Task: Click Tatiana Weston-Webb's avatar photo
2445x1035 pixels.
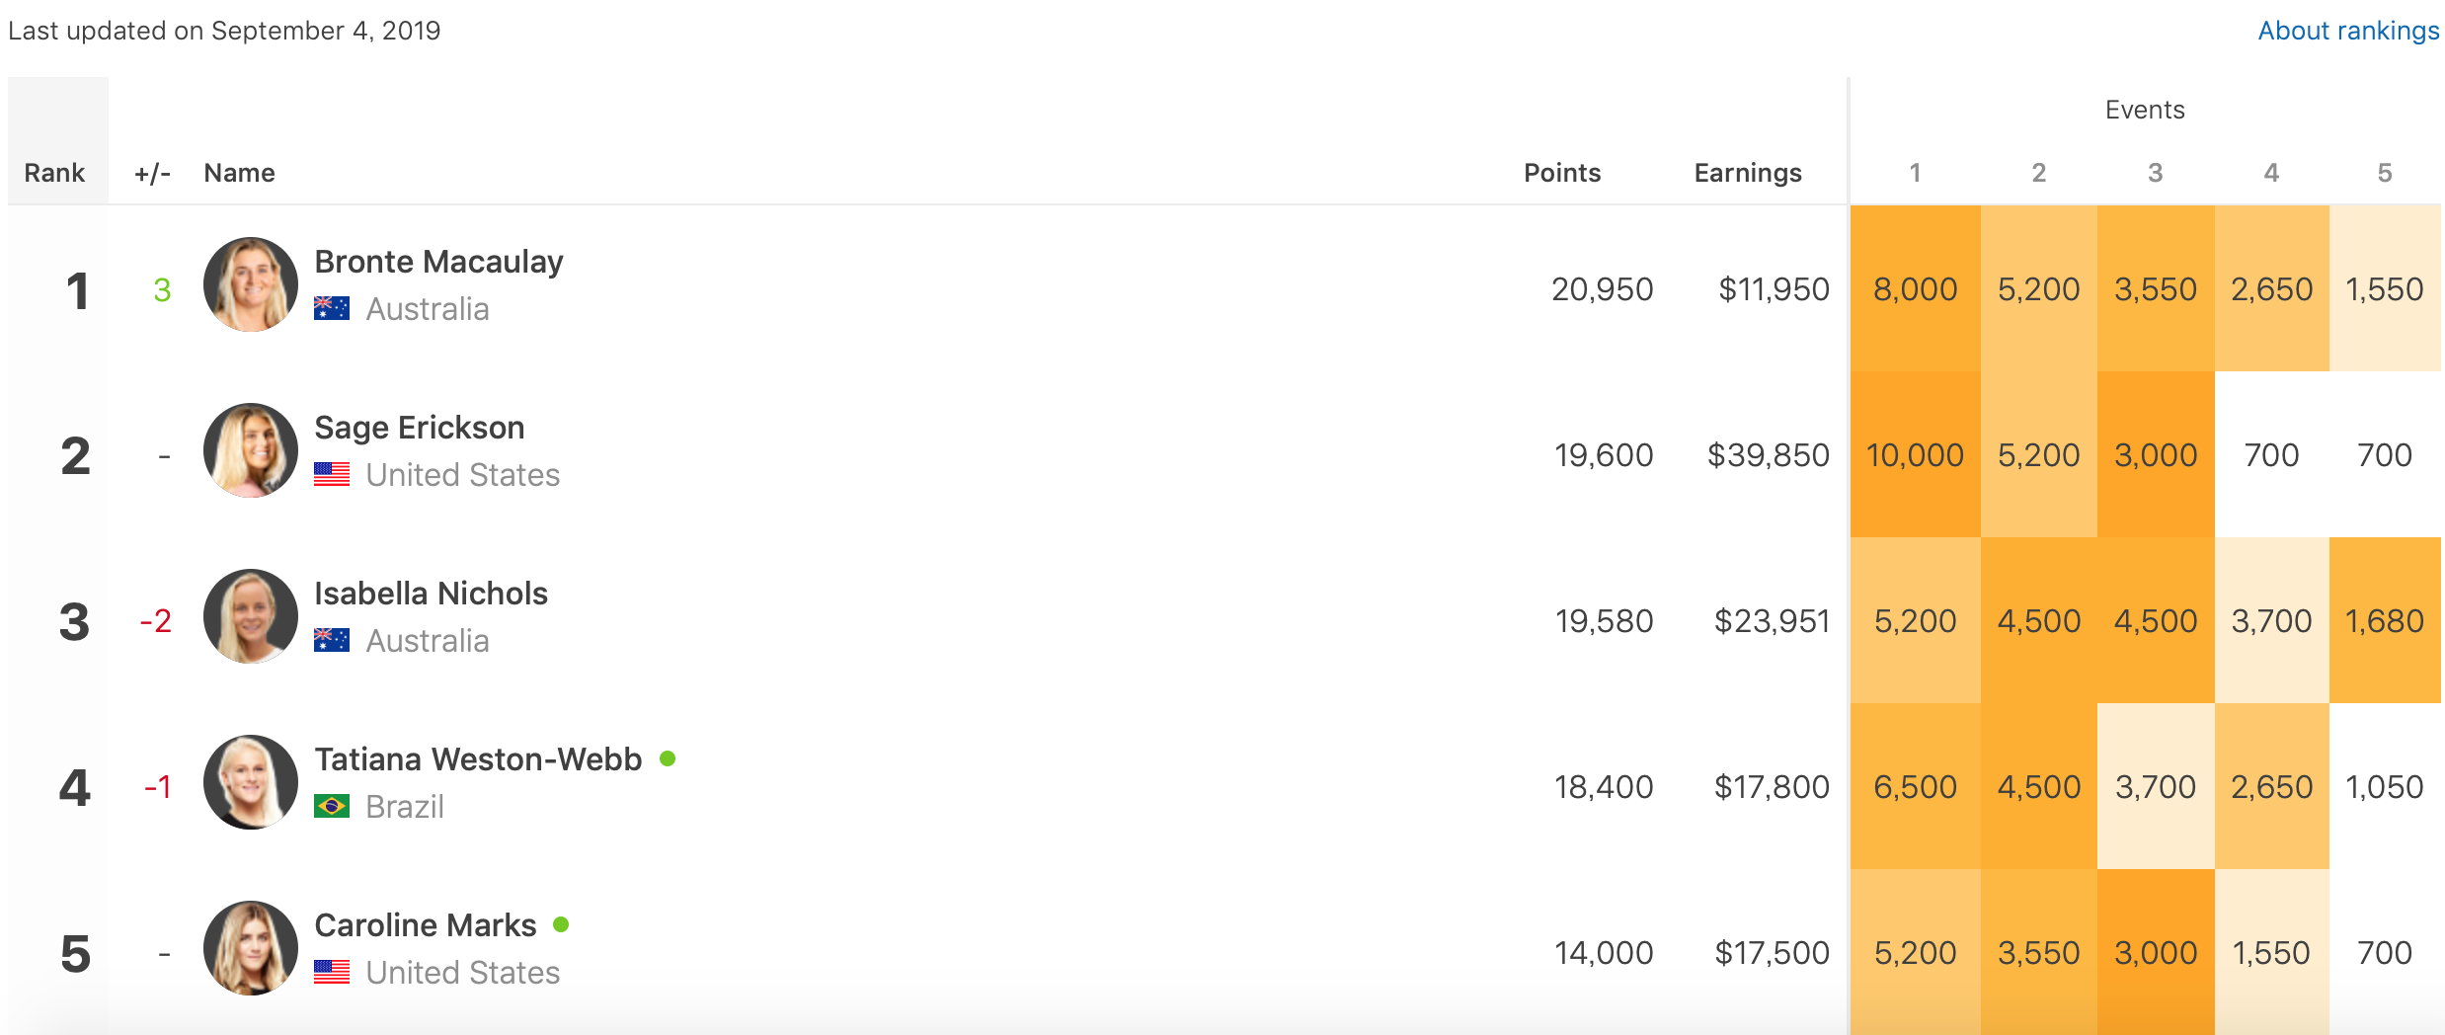Action: pyautogui.click(x=251, y=782)
